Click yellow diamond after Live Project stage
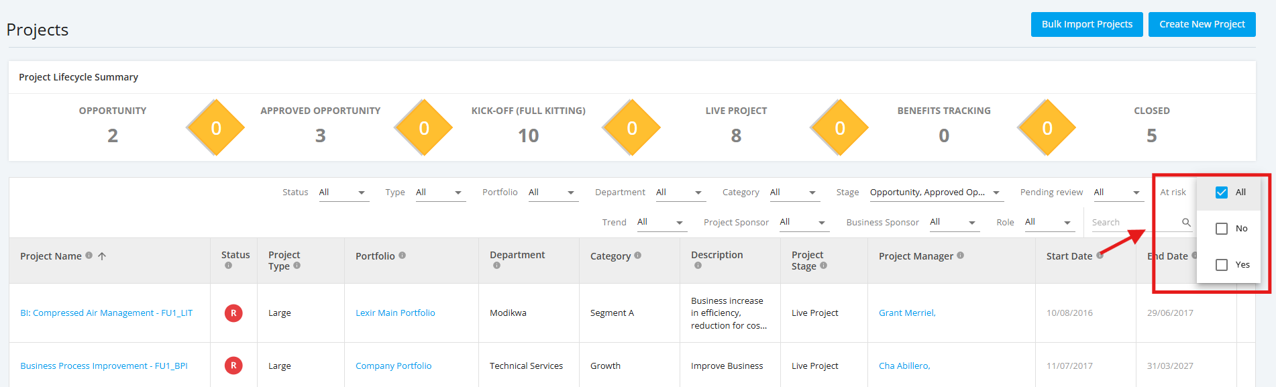The width and height of the screenshot is (1276, 387). click(839, 127)
